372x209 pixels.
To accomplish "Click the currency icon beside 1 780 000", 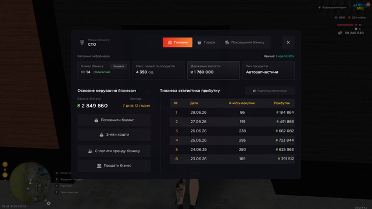I will 192,72.
